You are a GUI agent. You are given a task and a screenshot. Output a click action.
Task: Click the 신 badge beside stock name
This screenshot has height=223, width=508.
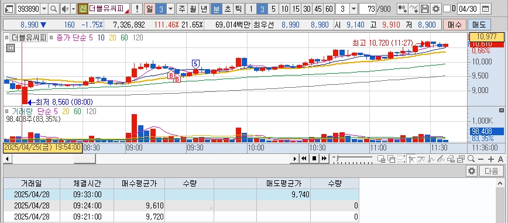pos(83,9)
